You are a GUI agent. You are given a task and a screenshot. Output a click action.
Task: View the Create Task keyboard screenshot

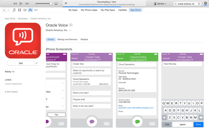183,90
